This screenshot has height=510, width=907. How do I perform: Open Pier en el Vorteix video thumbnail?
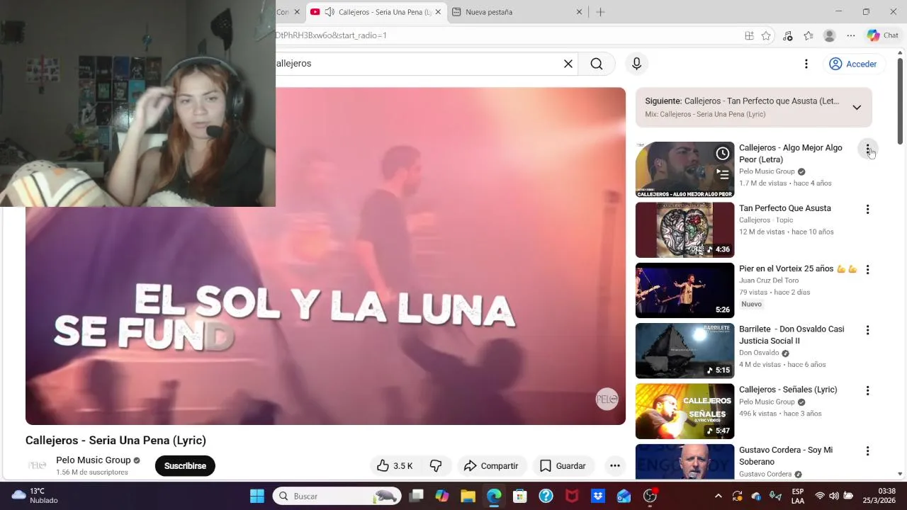pos(685,290)
